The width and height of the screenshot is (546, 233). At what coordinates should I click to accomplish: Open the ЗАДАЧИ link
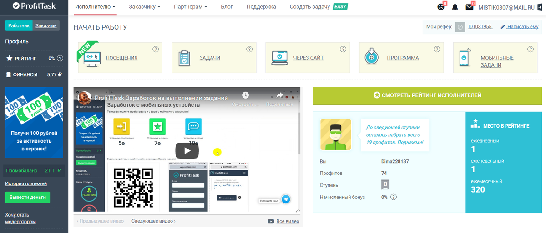tap(210, 58)
